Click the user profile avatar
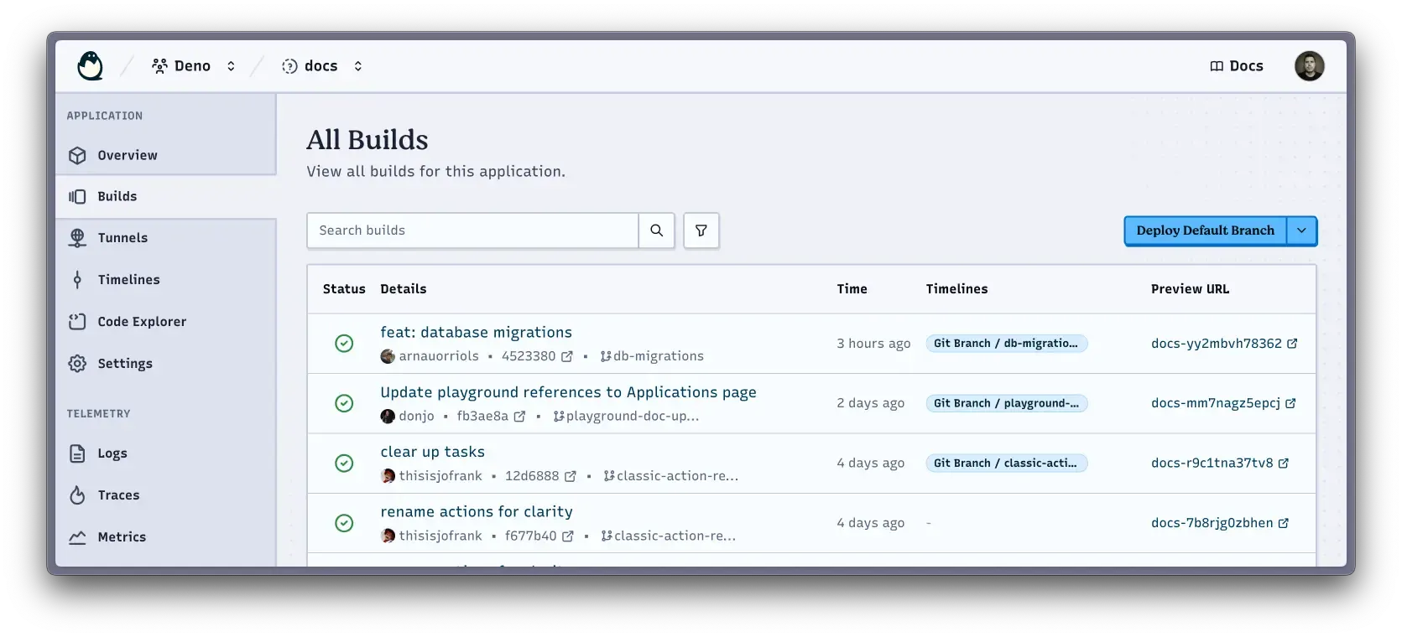This screenshot has width=1402, height=637. tap(1309, 66)
